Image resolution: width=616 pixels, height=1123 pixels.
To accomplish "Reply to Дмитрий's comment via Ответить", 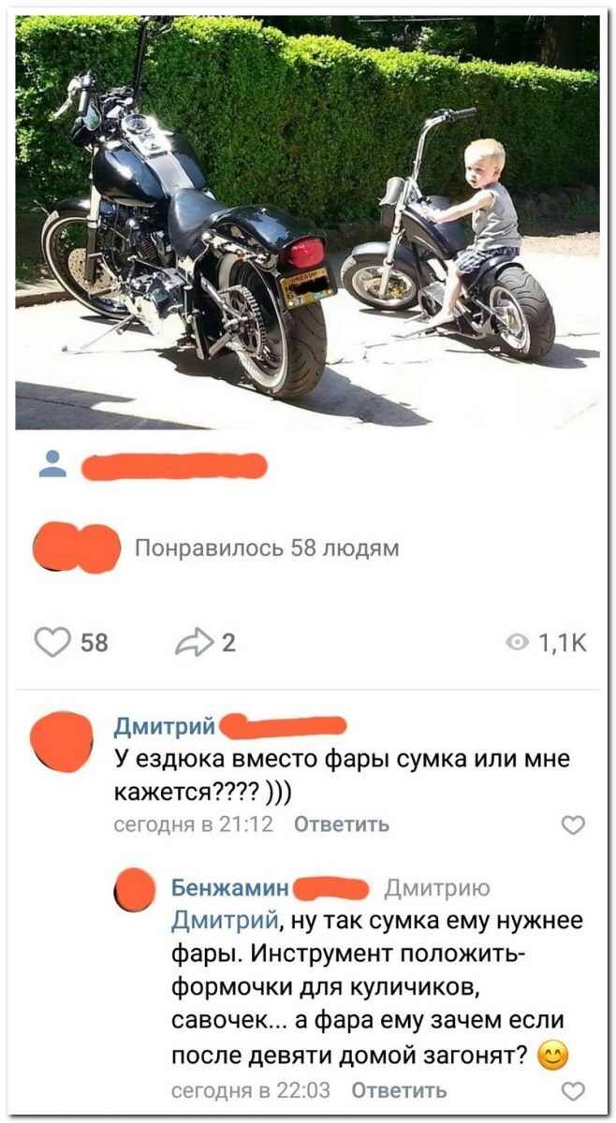I will tap(342, 824).
